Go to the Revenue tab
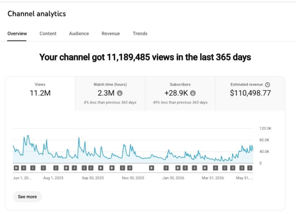Screen dimensions: 296x214 111,34
